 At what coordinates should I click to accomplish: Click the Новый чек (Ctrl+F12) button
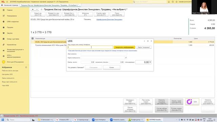click(38, 14)
